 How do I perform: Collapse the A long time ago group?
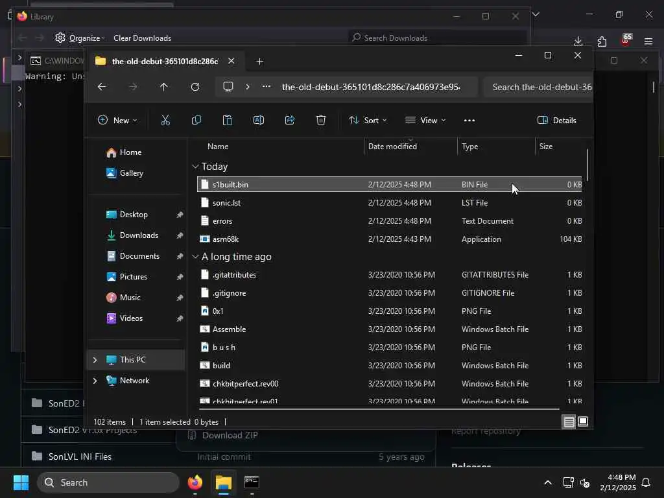(x=195, y=257)
